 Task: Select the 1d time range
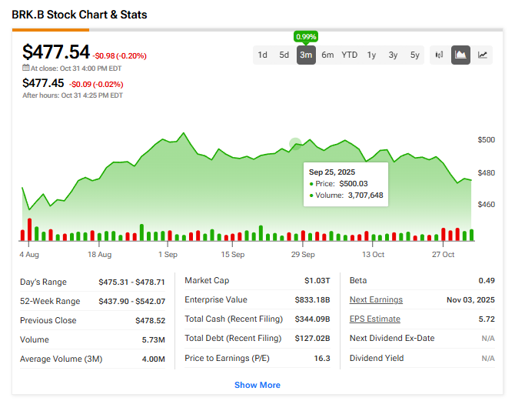(263, 55)
